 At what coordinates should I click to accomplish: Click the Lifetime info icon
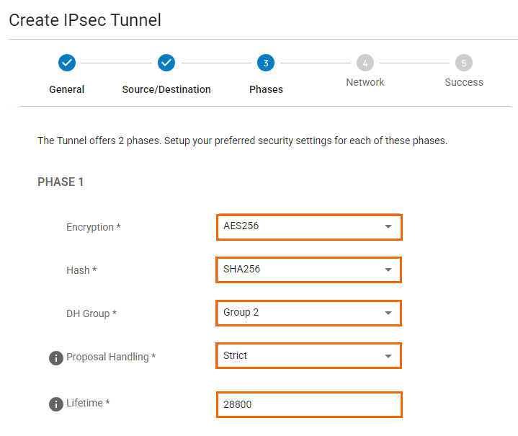(56, 404)
